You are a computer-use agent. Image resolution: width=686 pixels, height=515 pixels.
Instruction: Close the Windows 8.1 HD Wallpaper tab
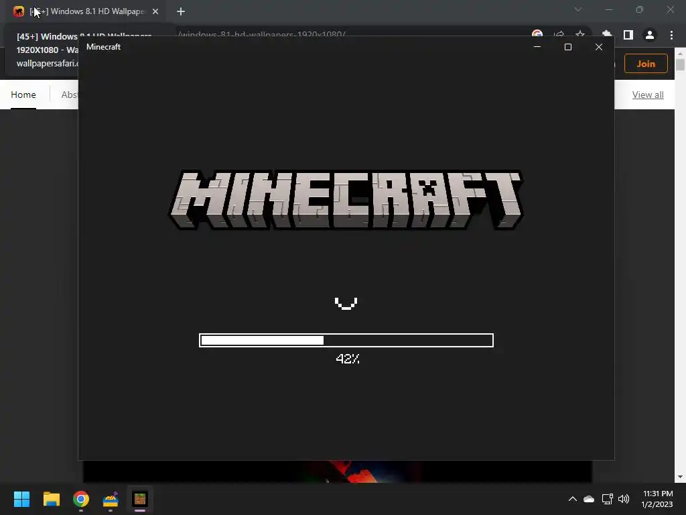[155, 11]
